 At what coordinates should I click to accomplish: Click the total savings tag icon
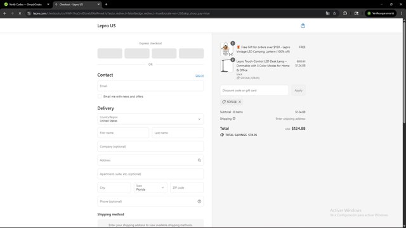pyautogui.click(x=222, y=135)
